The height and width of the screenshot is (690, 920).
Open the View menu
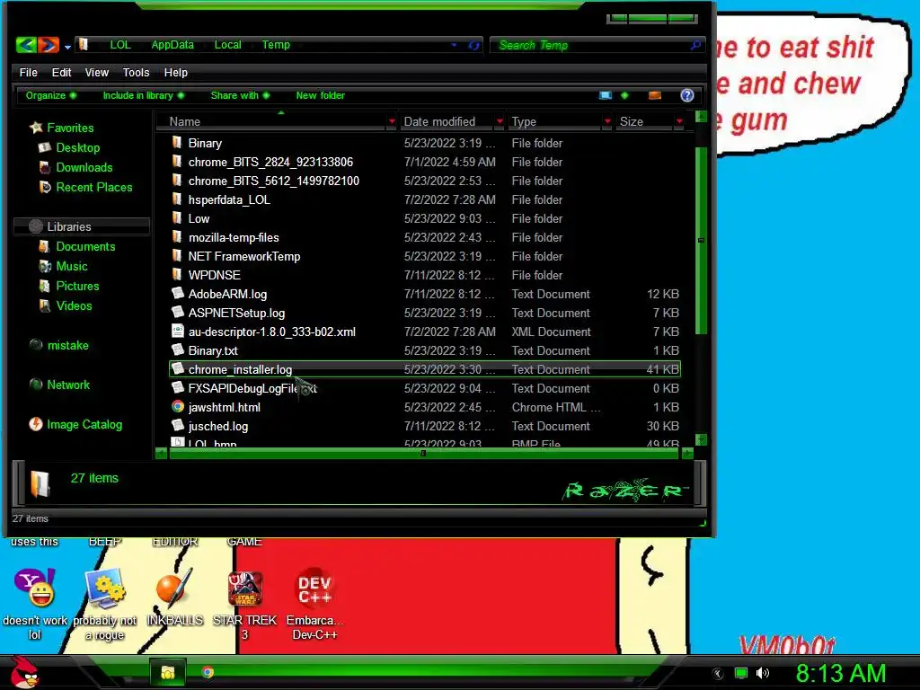[97, 72]
